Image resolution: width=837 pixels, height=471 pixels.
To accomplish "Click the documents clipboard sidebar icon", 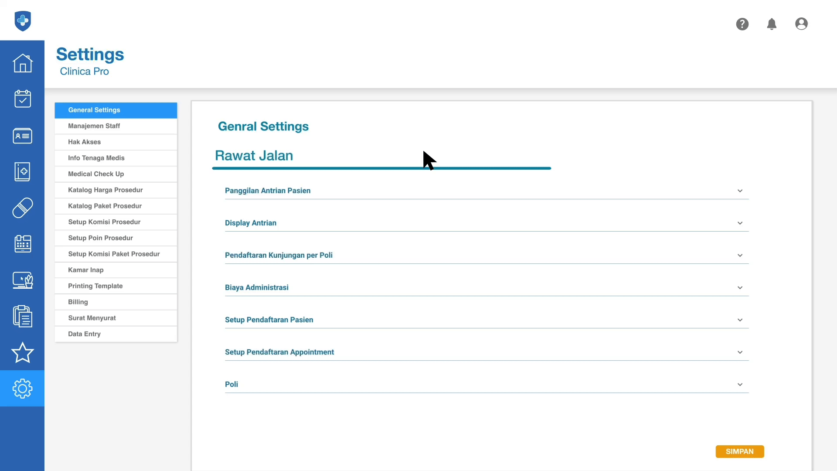I will 22,316.
